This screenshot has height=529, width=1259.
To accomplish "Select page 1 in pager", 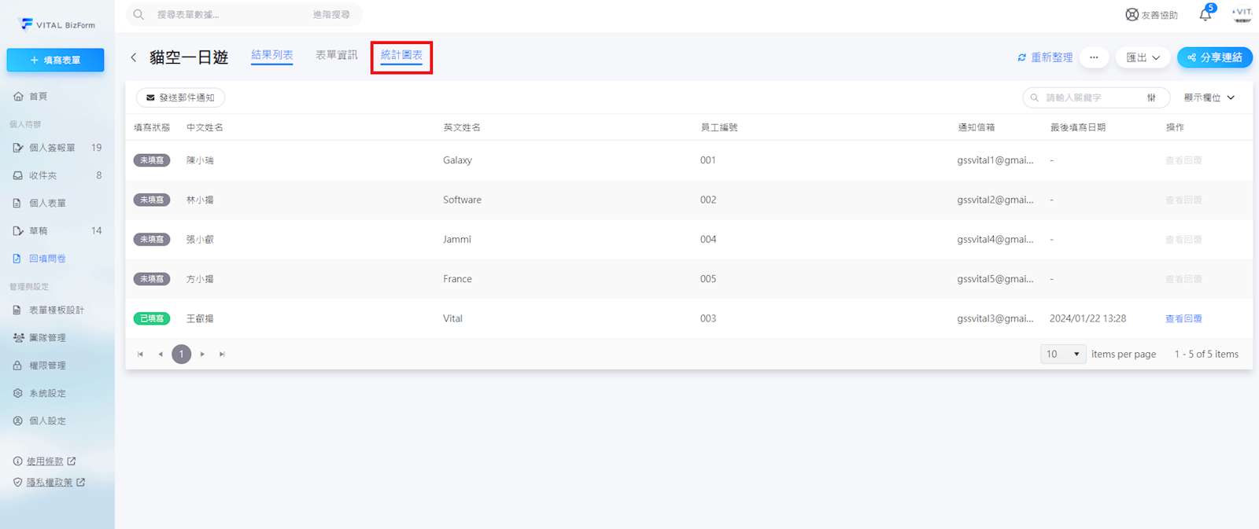I will click(181, 355).
